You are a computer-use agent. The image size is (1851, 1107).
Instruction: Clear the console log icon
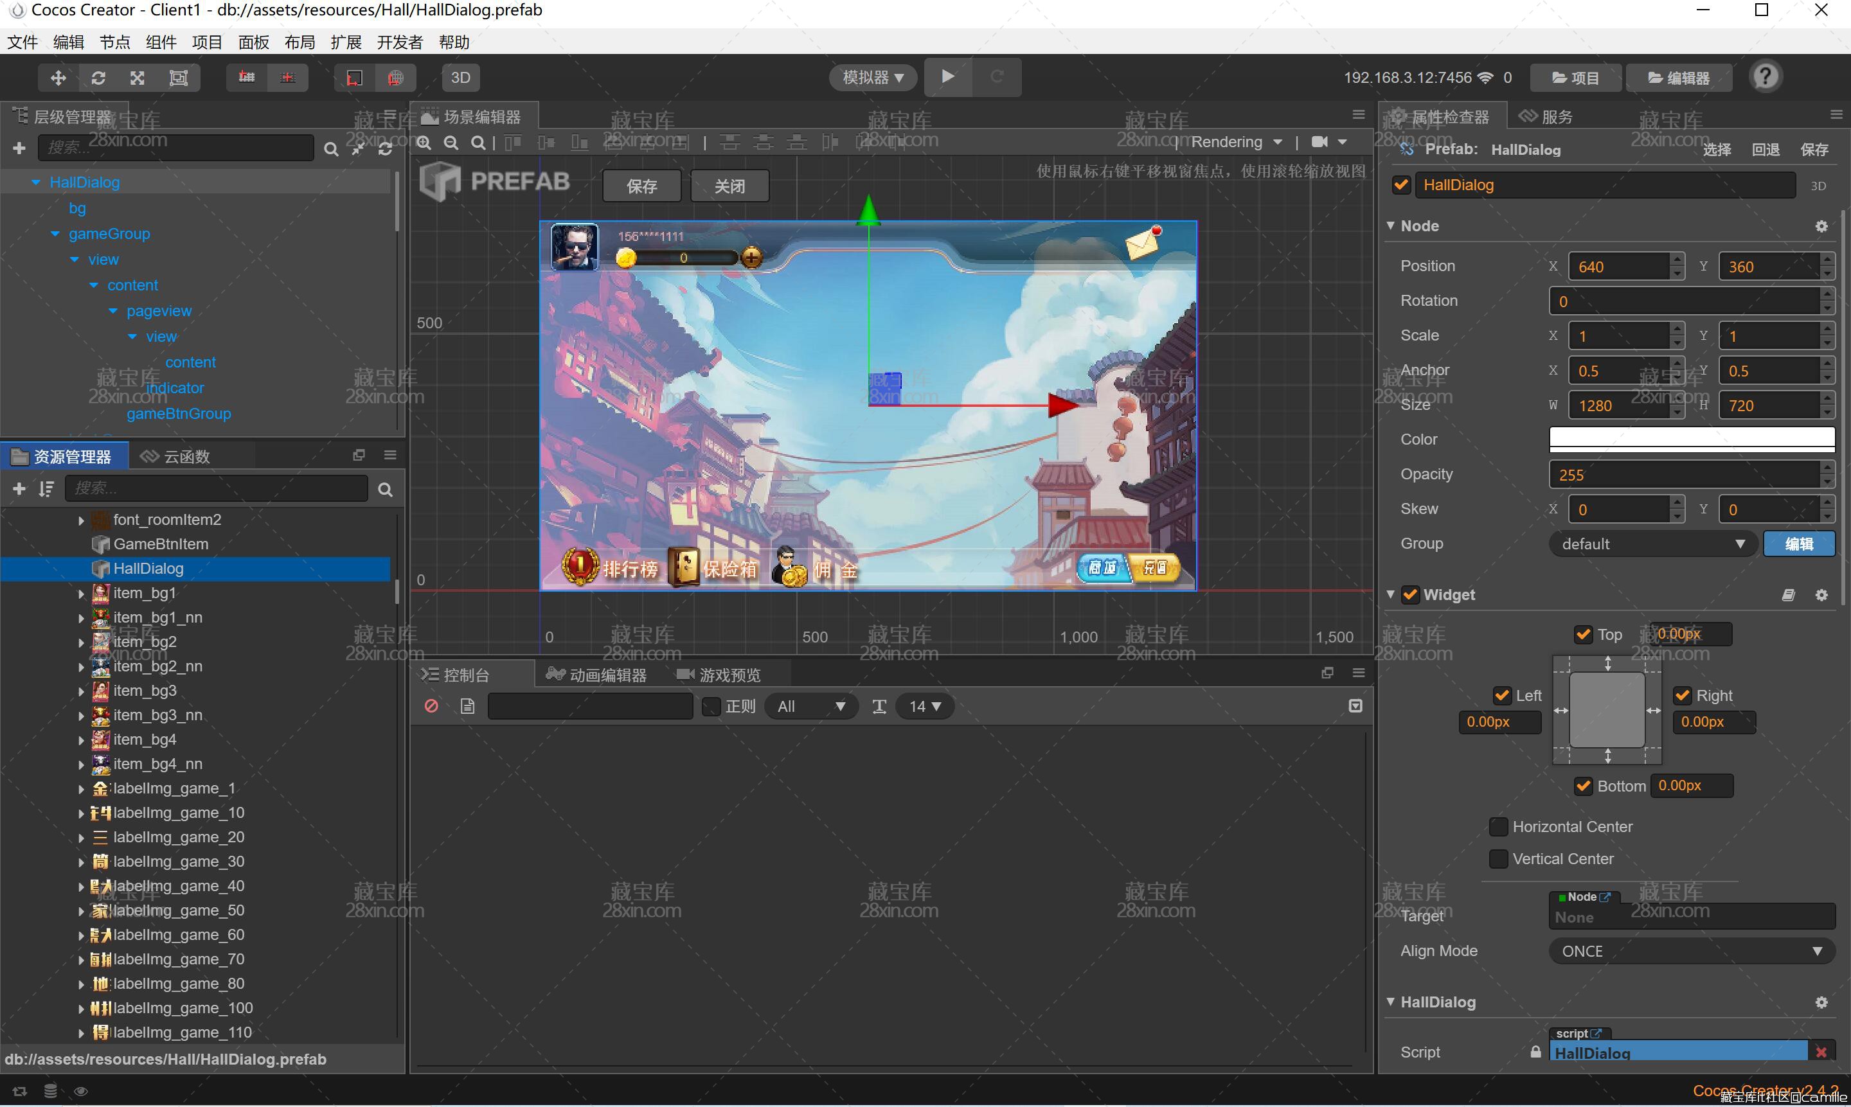(x=431, y=705)
